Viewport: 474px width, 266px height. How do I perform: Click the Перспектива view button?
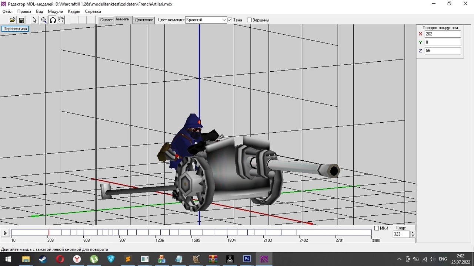pyautogui.click(x=15, y=29)
